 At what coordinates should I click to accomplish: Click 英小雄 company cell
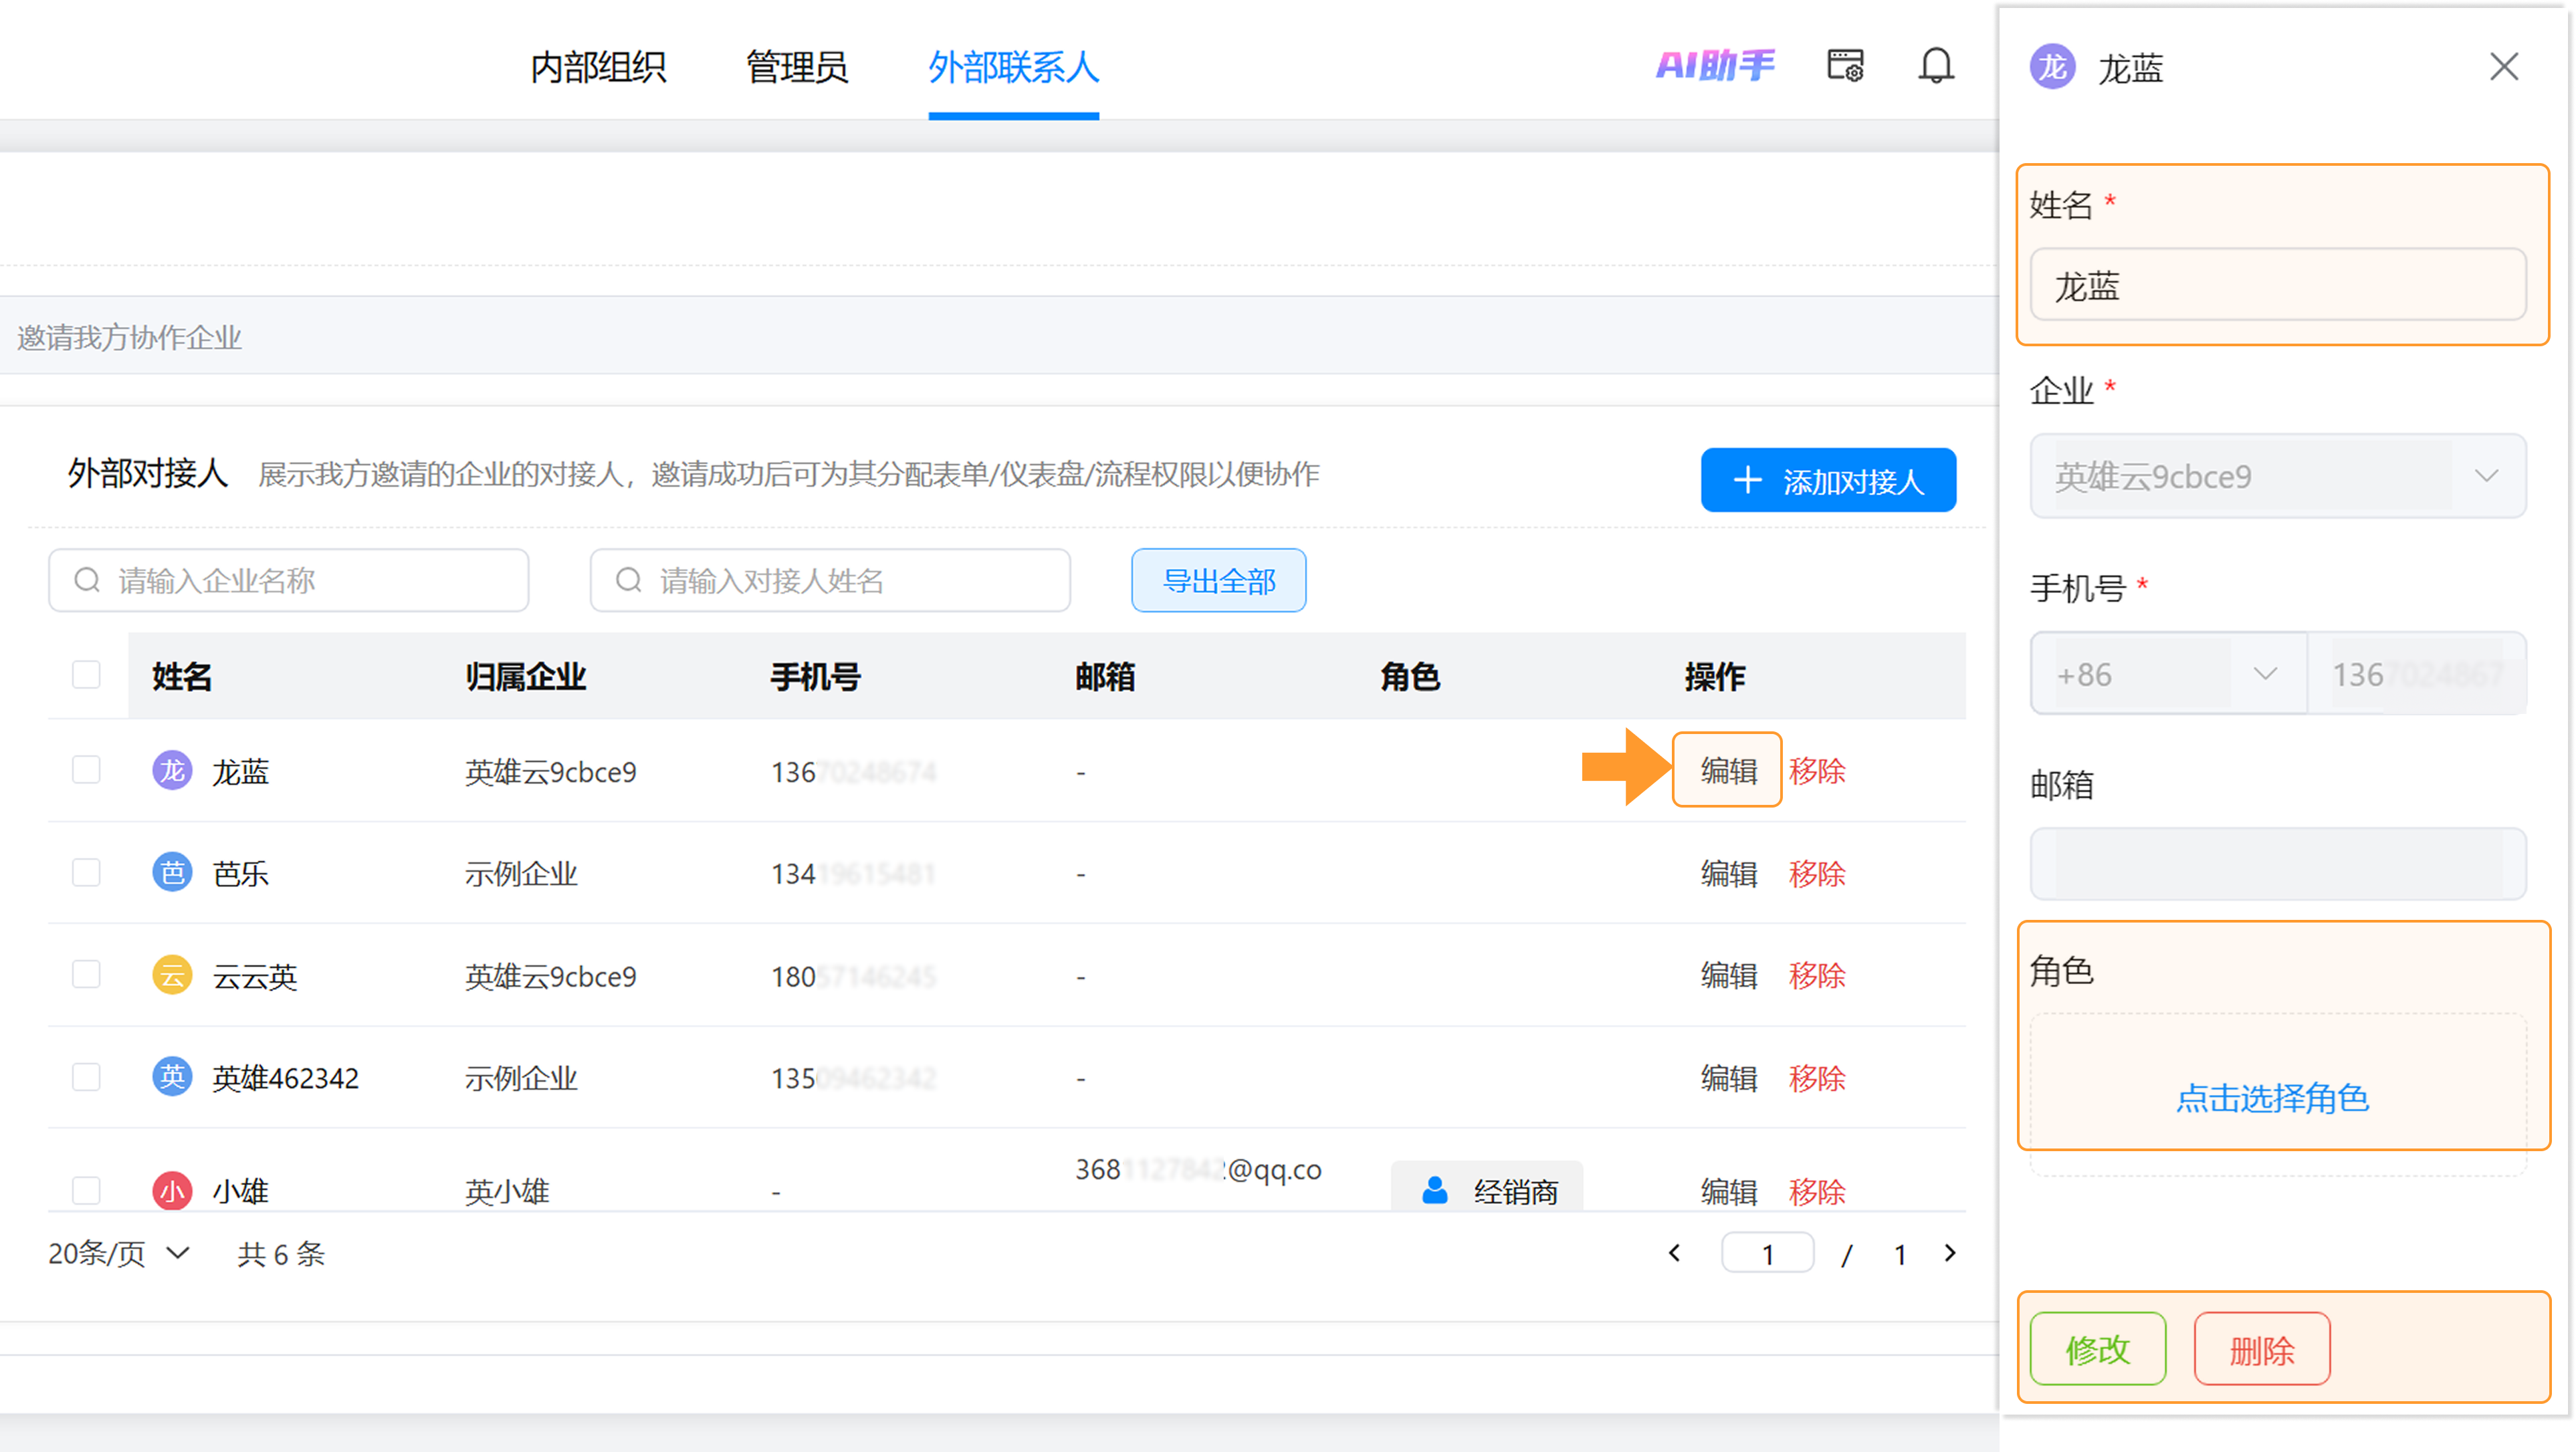tap(507, 1191)
